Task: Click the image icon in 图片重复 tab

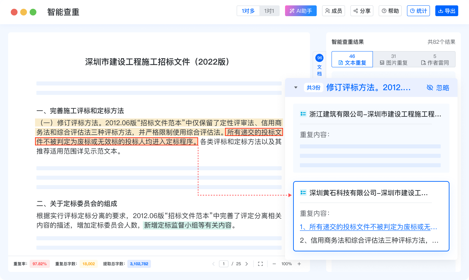Action: [382, 63]
